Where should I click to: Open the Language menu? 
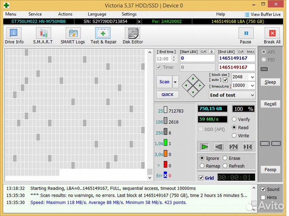click(x=97, y=14)
